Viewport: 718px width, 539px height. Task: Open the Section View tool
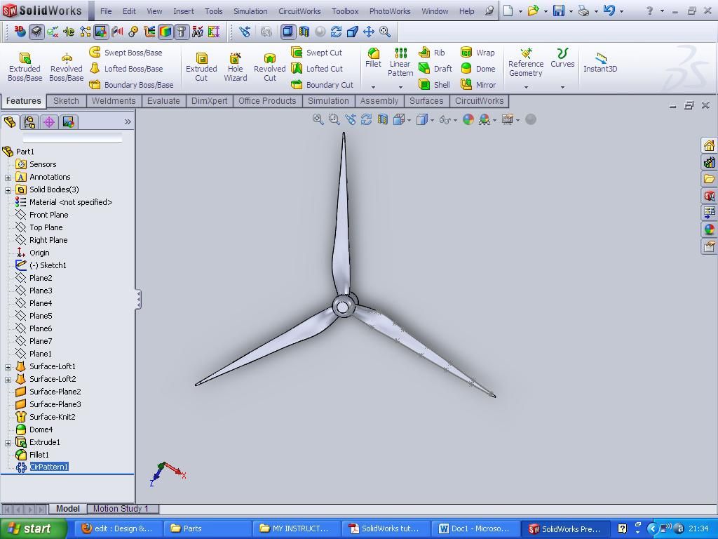pyautogui.click(x=383, y=119)
